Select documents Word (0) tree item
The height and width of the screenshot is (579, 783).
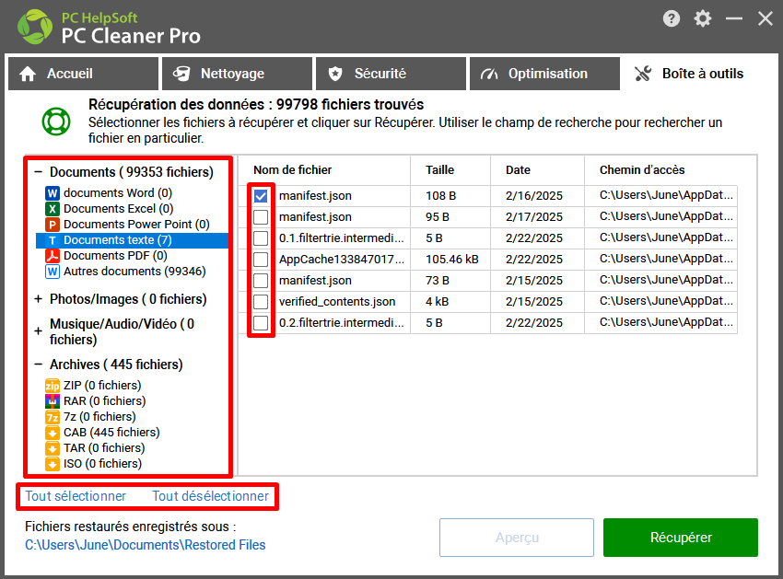pos(118,193)
